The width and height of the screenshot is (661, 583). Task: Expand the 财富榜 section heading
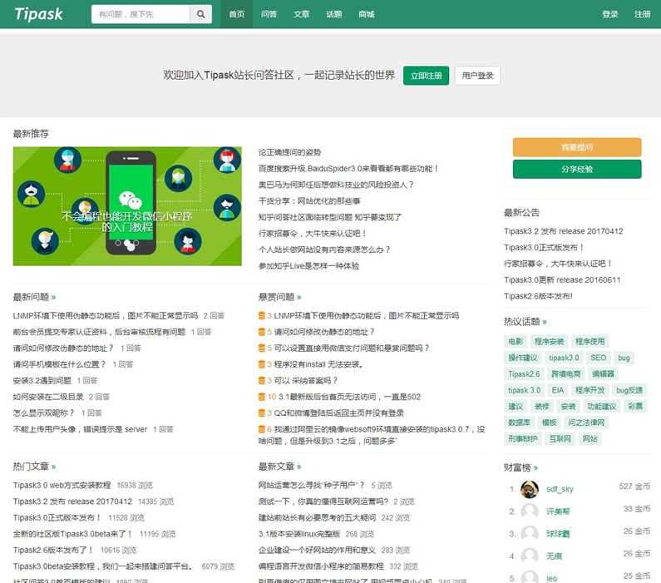520,467
